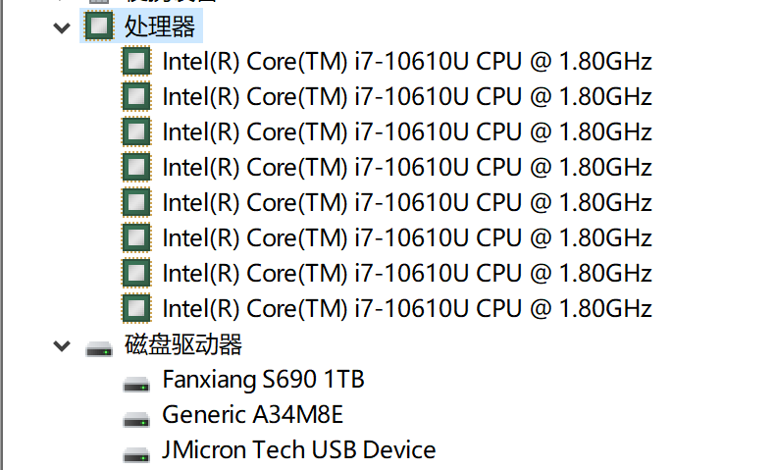Select the seventh Intel Core i7-10610U entry text

pyautogui.click(x=407, y=274)
